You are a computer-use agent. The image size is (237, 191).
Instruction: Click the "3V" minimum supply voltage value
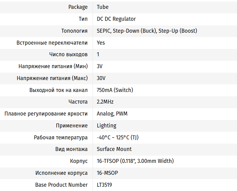100,66
